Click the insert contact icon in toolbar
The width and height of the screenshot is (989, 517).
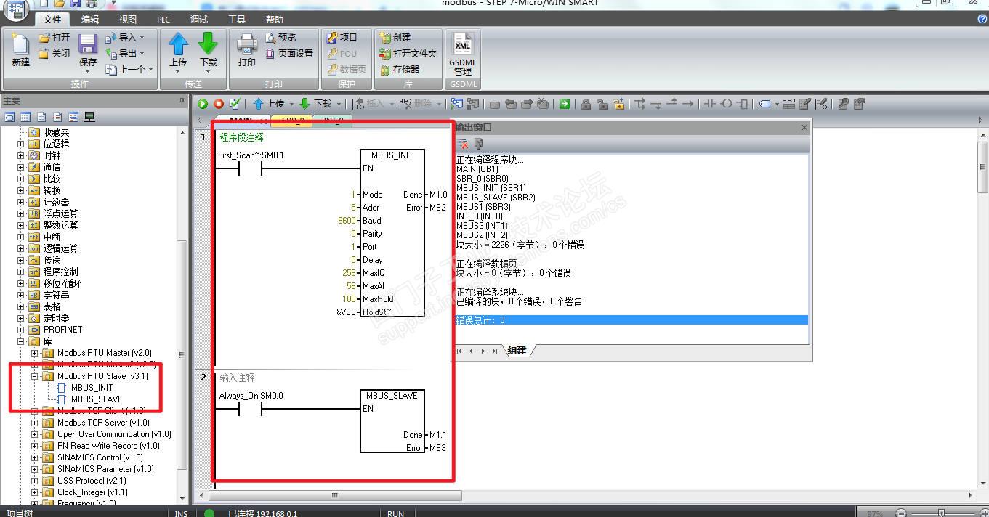tap(710, 105)
